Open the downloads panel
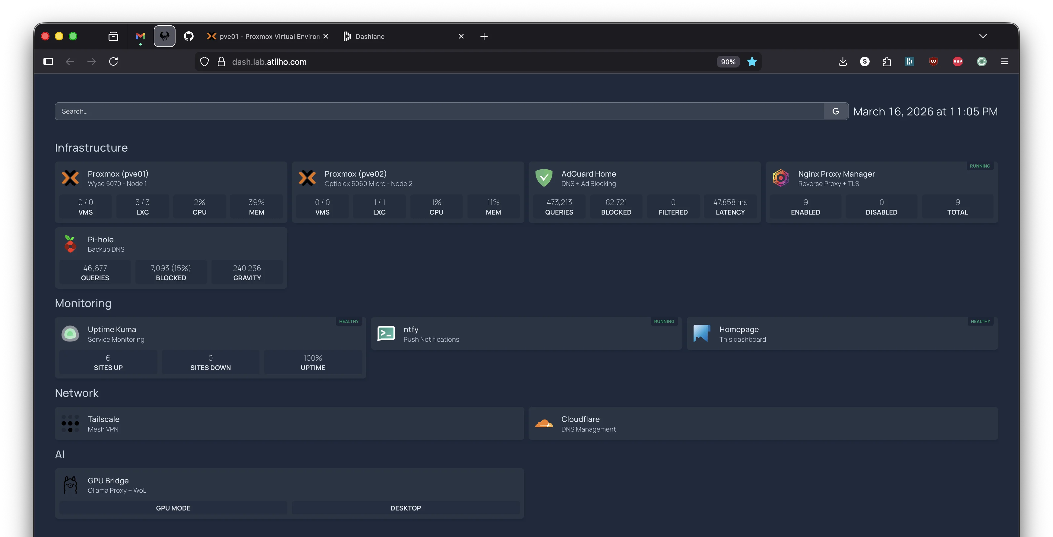The width and height of the screenshot is (1053, 537). pyautogui.click(x=843, y=61)
